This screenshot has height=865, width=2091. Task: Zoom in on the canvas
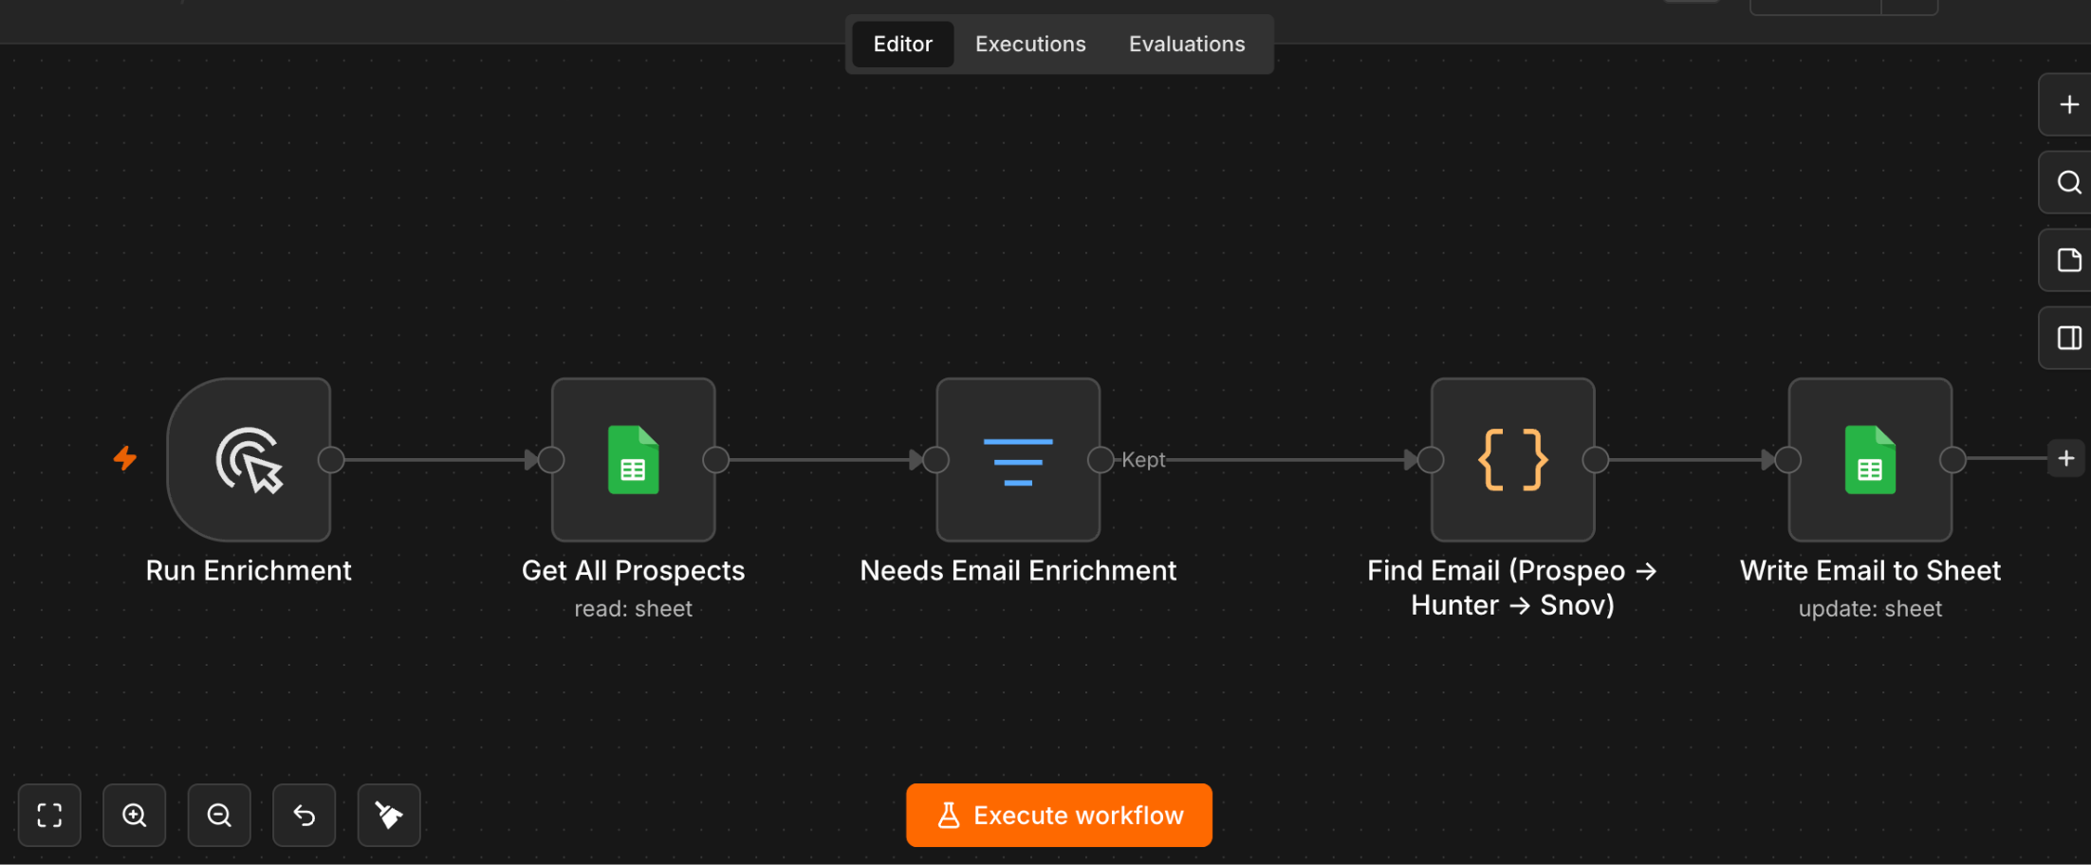coord(134,815)
